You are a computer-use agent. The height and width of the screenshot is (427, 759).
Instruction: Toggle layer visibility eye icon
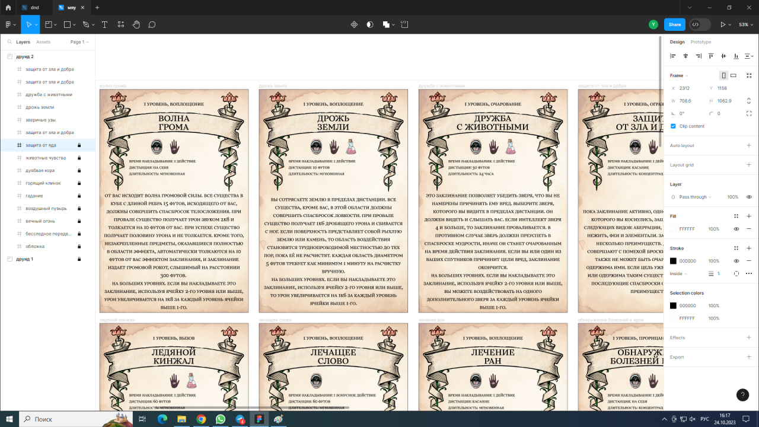coord(749,197)
